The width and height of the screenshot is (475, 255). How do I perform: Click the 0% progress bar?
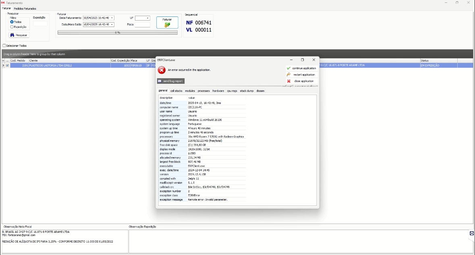[117, 32]
